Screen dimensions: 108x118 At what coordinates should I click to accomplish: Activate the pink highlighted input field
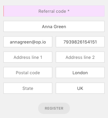[54, 11]
